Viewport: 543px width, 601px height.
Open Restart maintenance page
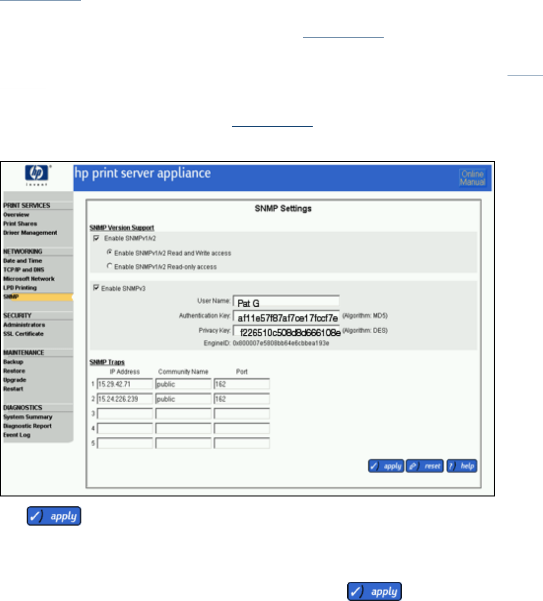[x=13, y=389]
